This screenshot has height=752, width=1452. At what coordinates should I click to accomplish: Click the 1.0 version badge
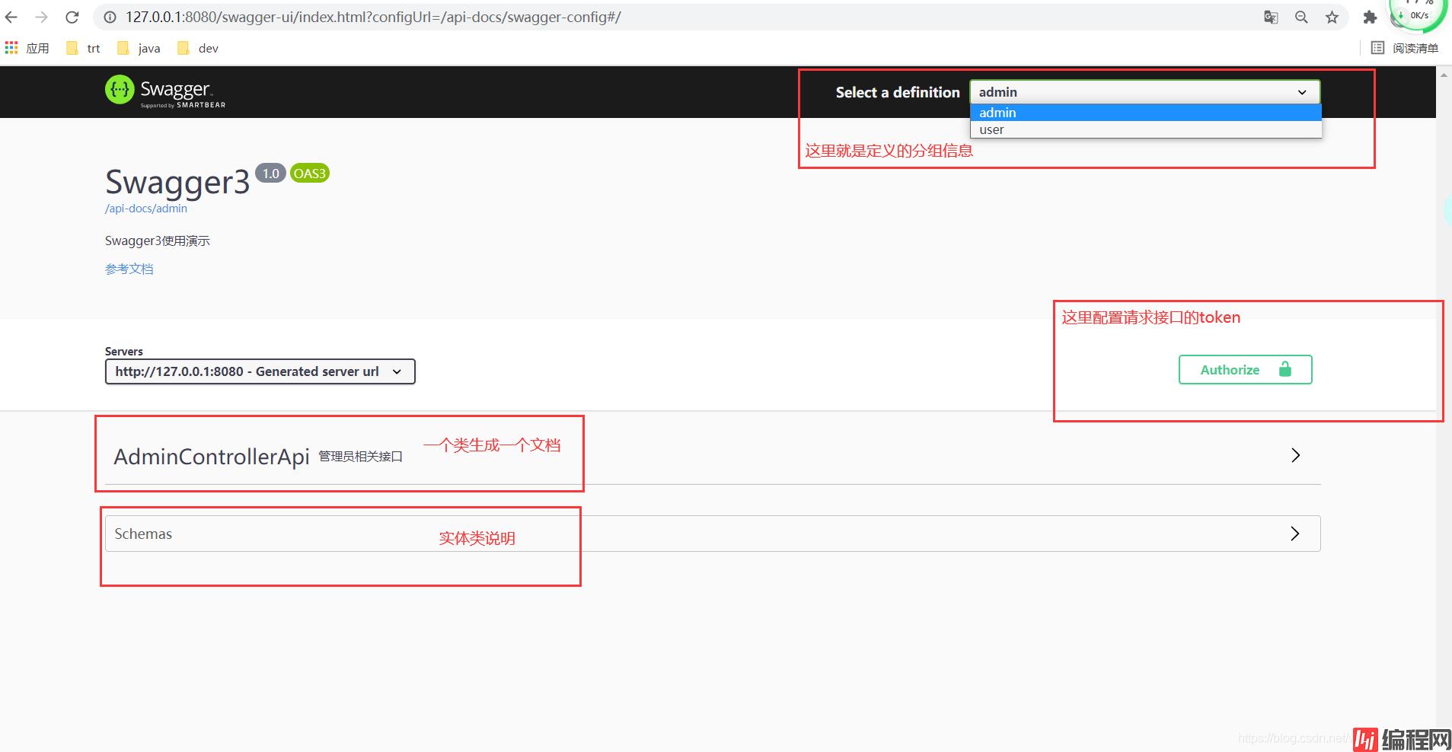coord(270,174)
